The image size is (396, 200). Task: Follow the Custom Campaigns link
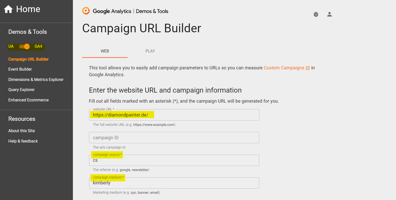(x=284, y=68)
